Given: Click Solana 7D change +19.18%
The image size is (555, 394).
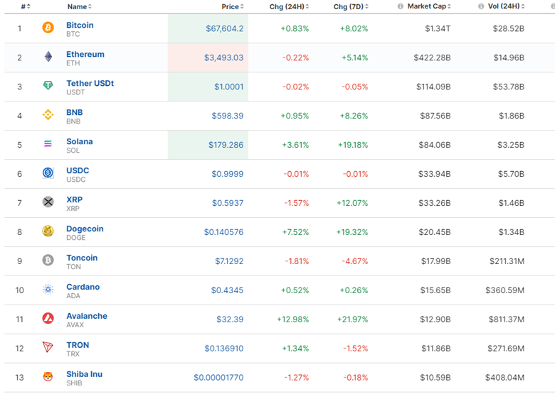Looking at the screenshot, I should (353, 145).
